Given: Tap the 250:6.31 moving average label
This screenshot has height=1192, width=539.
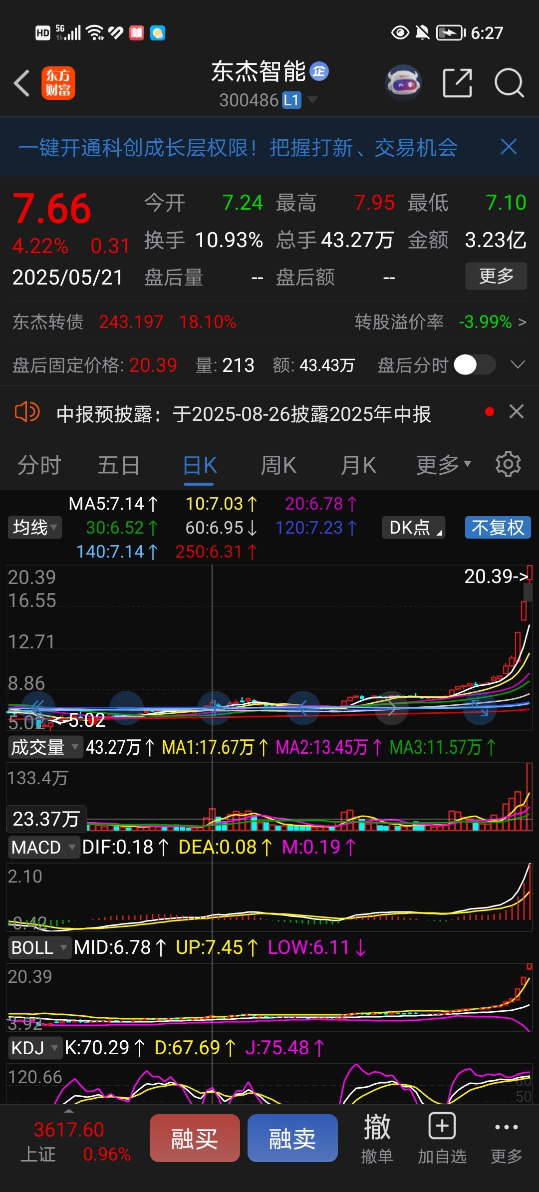Looking at the screenshot, I should 216,552.
